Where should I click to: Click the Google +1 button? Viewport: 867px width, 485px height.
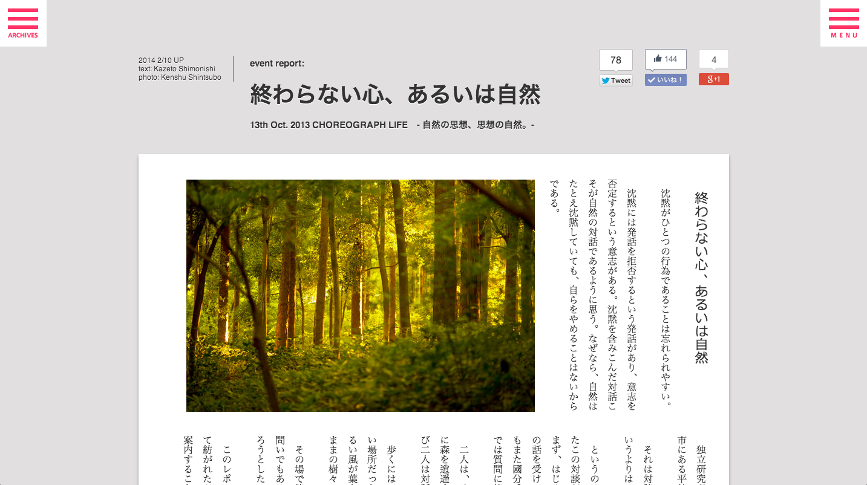(714, 79)
